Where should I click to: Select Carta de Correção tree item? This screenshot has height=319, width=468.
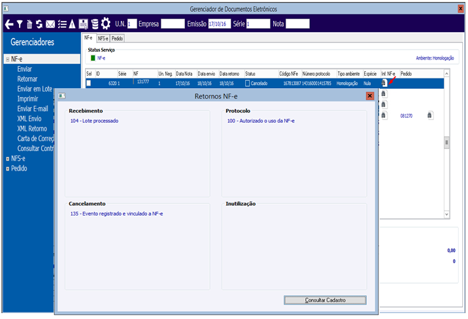click(35, 139)
